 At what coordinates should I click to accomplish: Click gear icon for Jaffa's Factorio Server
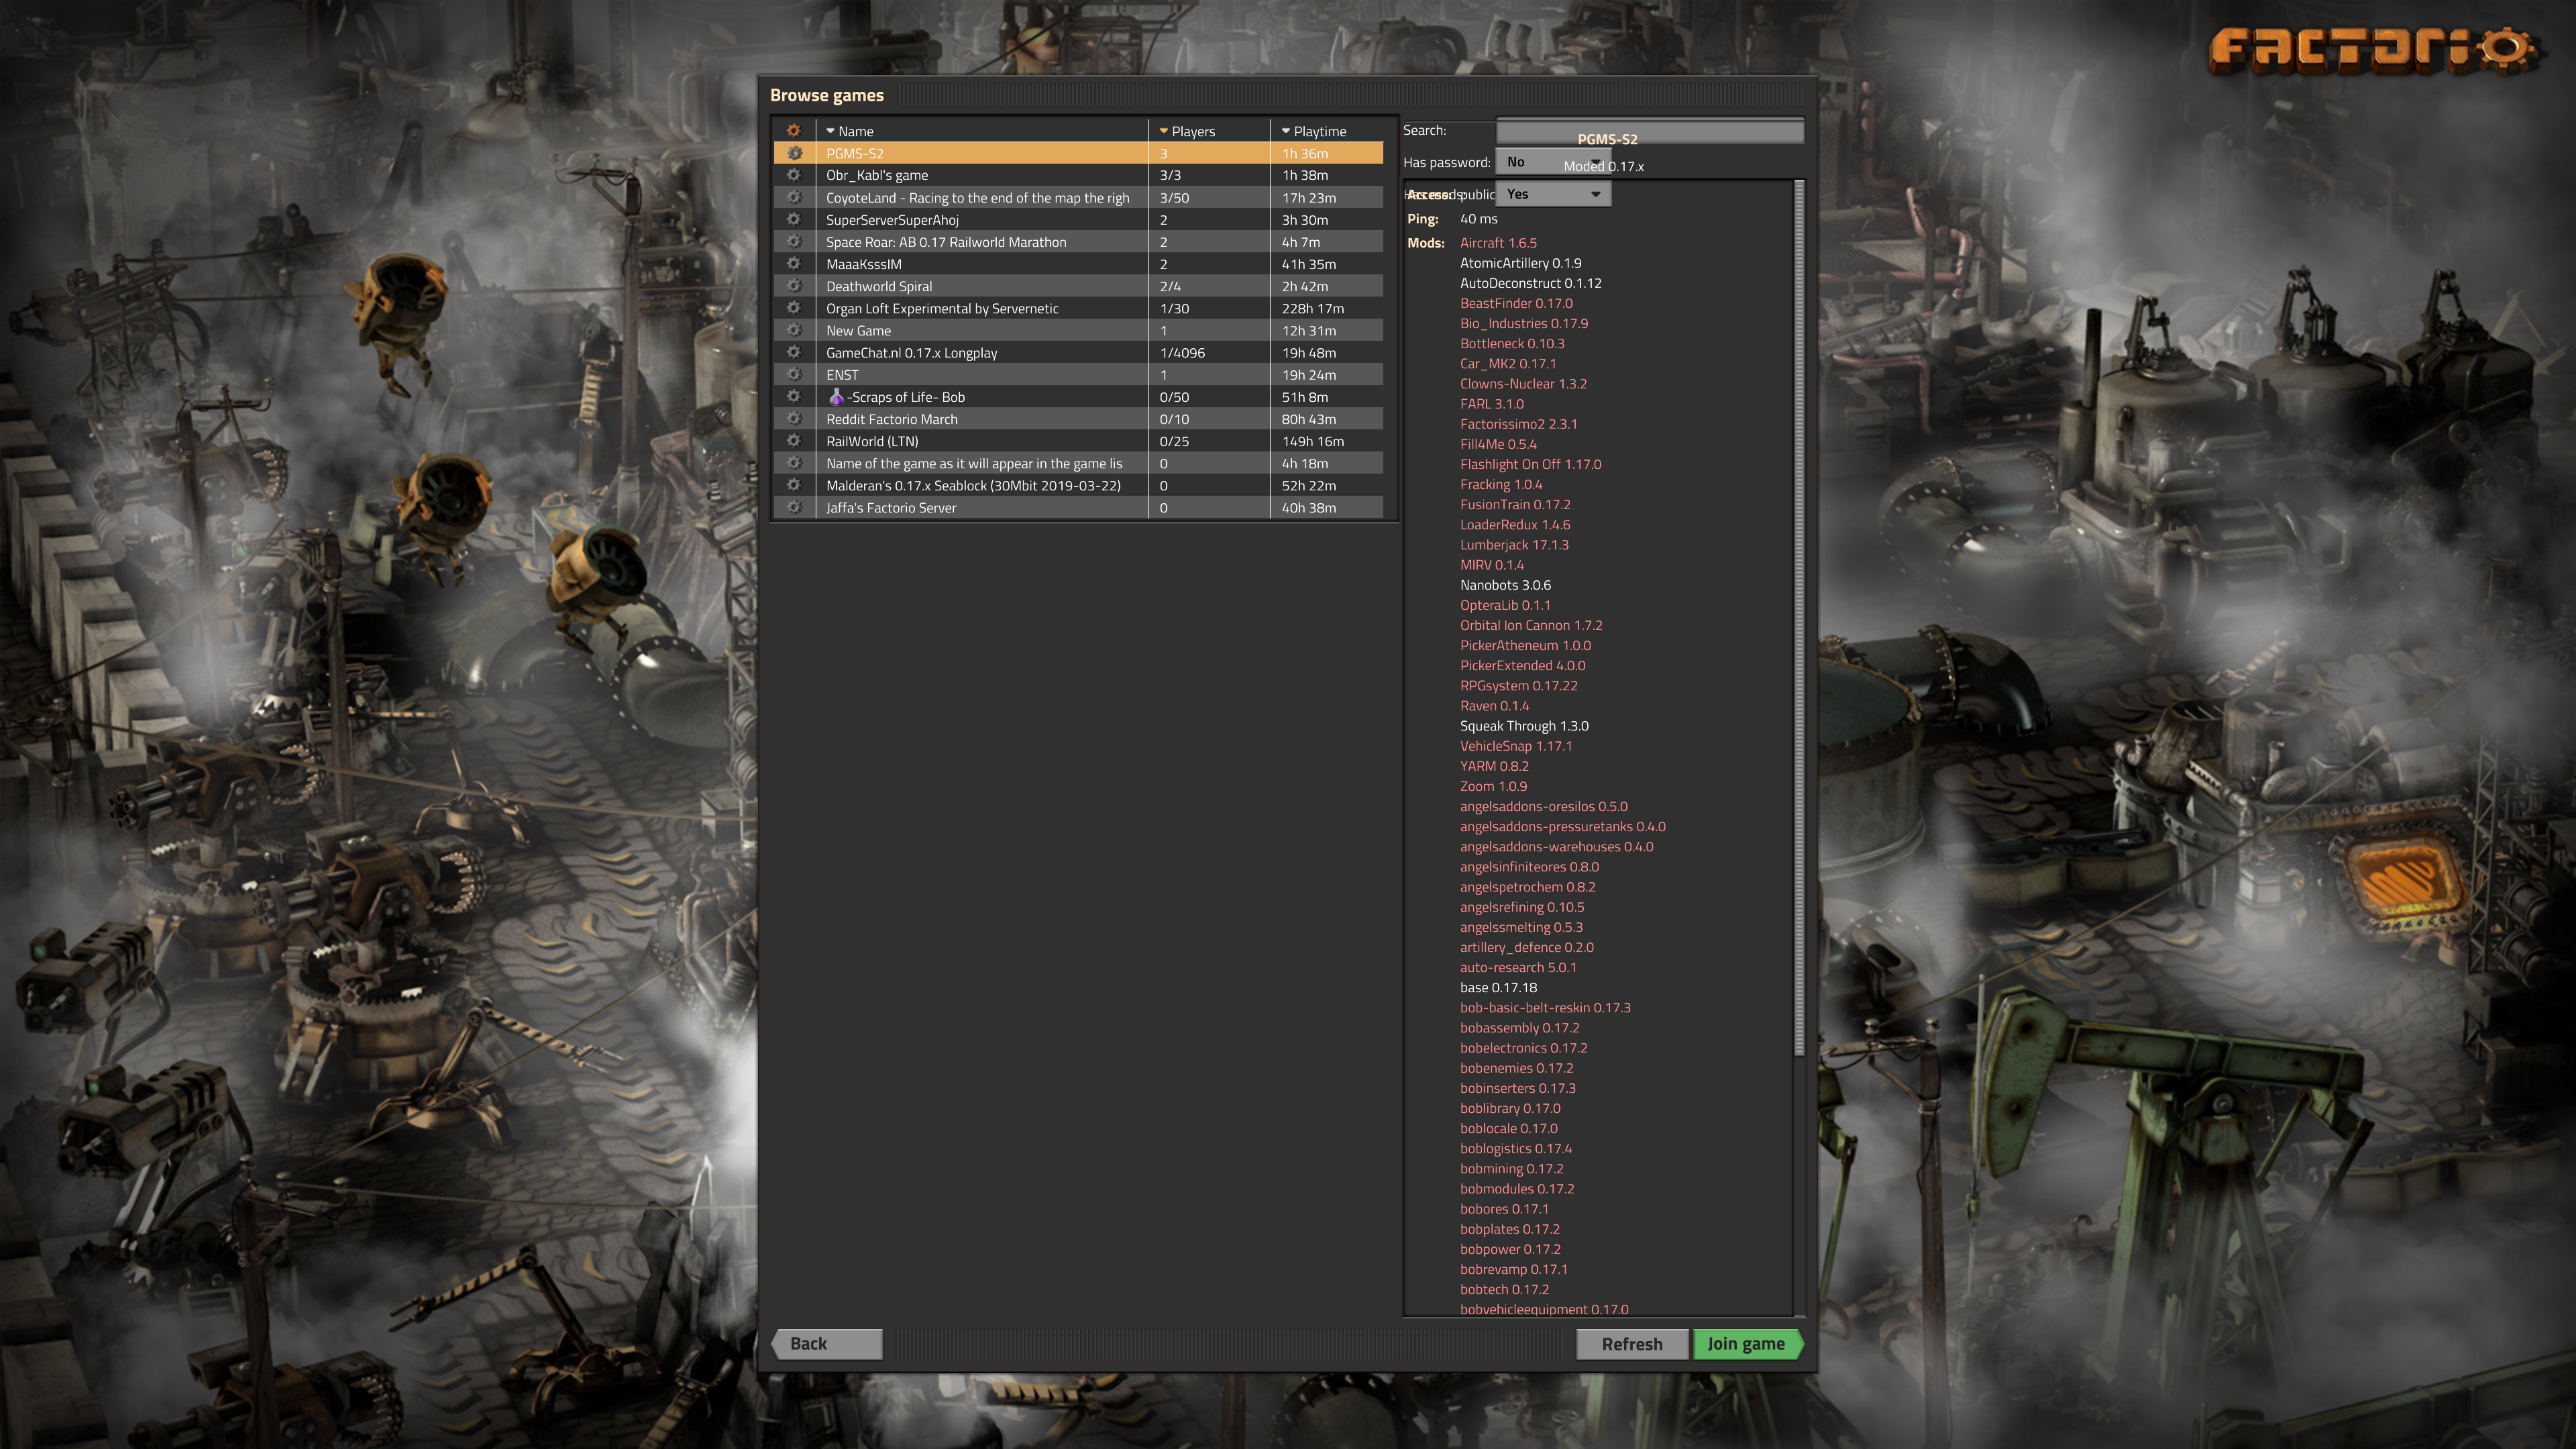794,507
